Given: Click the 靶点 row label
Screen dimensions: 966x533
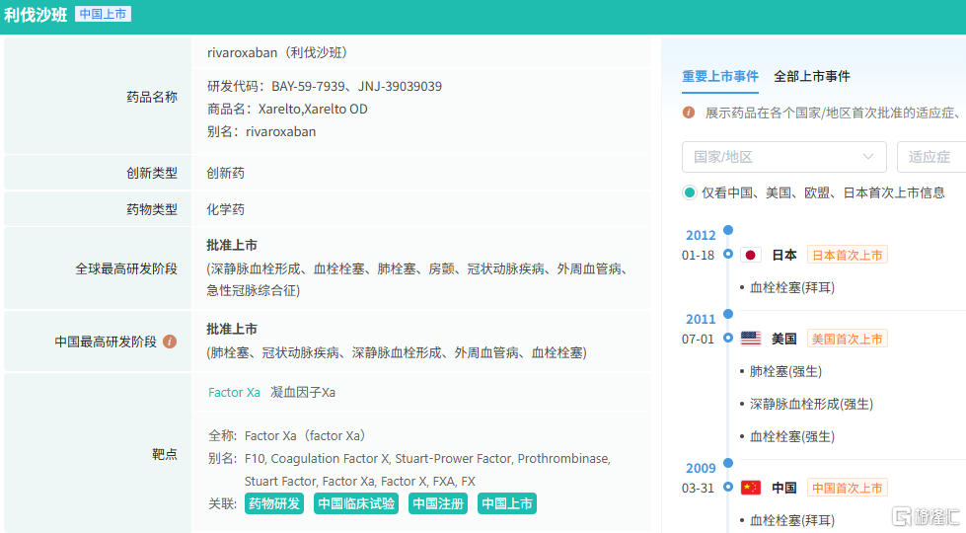Looking at the screenshot, I should pyautogui.click(x=165, y=454).
